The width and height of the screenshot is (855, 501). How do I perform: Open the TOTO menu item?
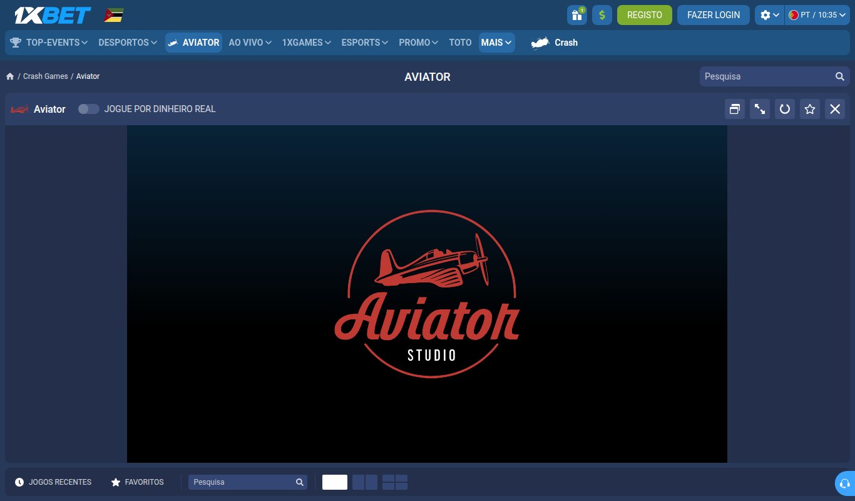pos(460,43)
